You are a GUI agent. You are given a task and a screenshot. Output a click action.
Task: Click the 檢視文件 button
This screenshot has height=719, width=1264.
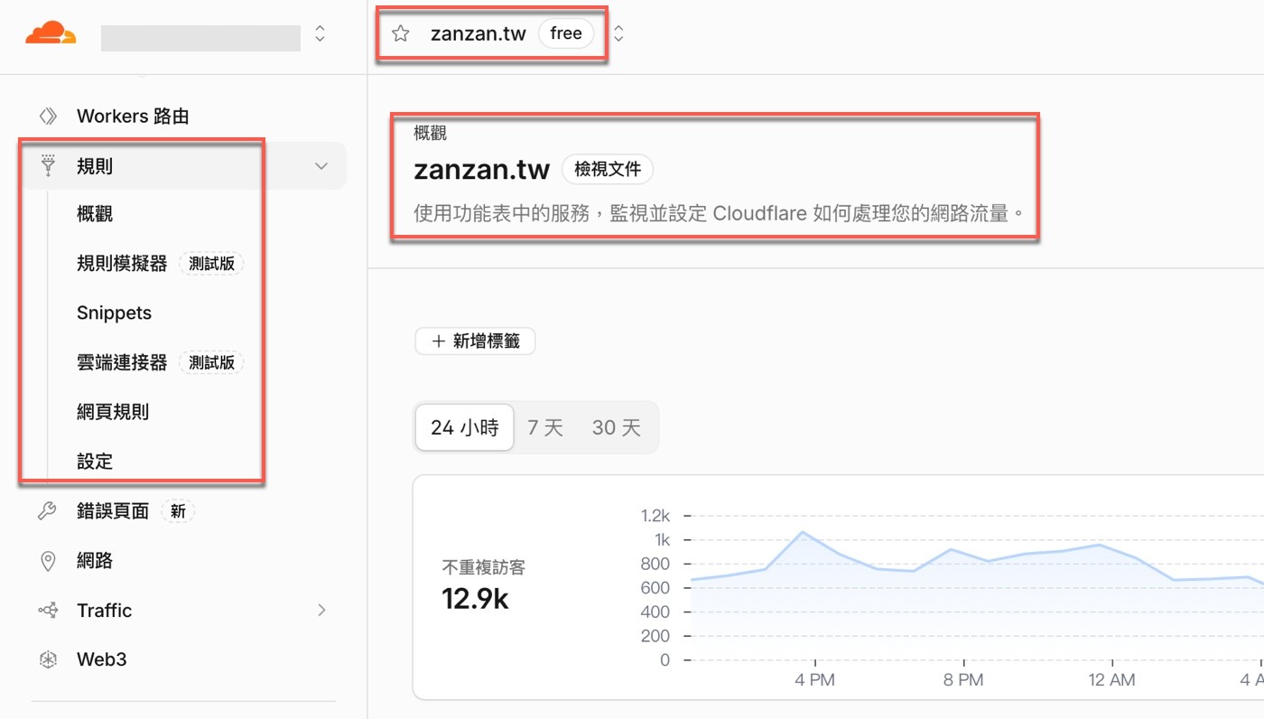[608, 169]
